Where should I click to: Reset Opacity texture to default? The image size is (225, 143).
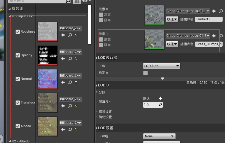(x=76, y=59)
